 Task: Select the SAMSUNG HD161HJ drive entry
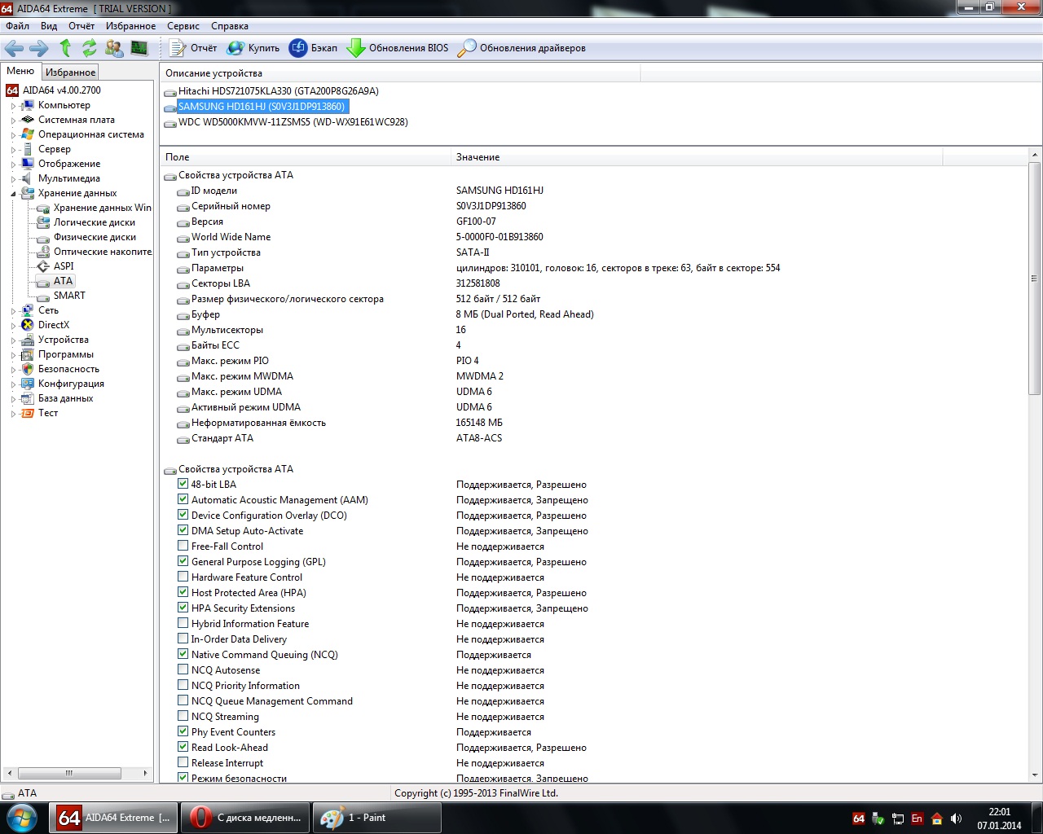coord(261,107)
